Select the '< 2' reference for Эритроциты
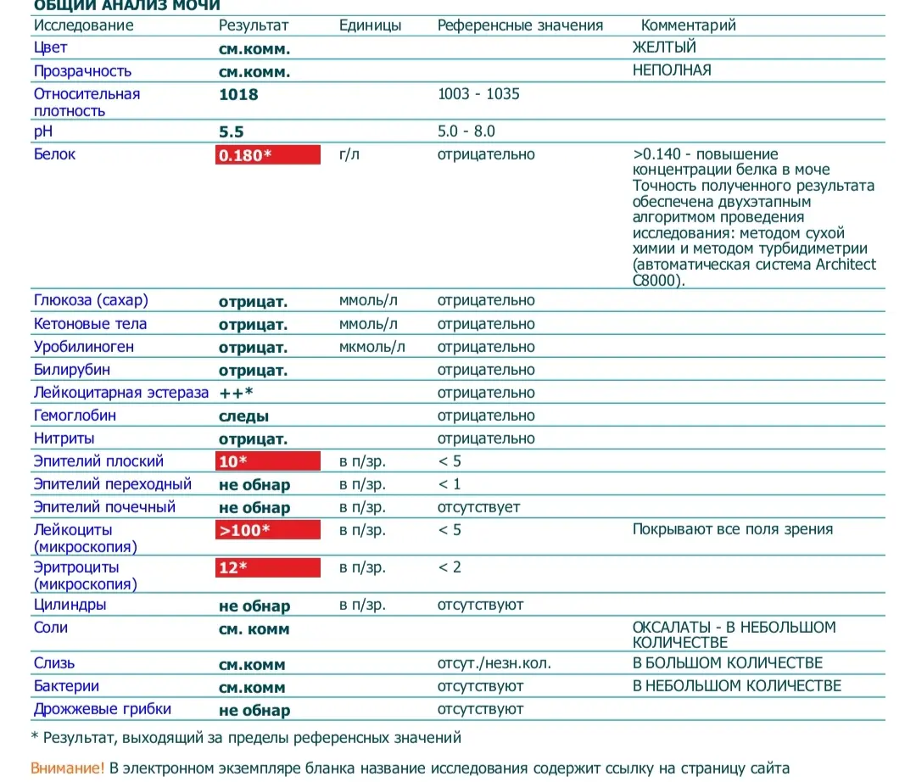Image resolution: width=916 pixels, height=782 pixels. (x=450, y=567)
